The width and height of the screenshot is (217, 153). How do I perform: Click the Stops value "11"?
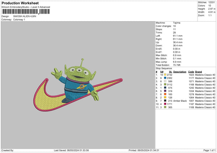click(x=174, y=29)
